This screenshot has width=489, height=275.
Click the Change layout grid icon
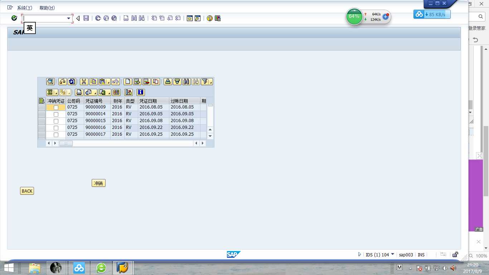pyautogui.click(x=116, y=92)
